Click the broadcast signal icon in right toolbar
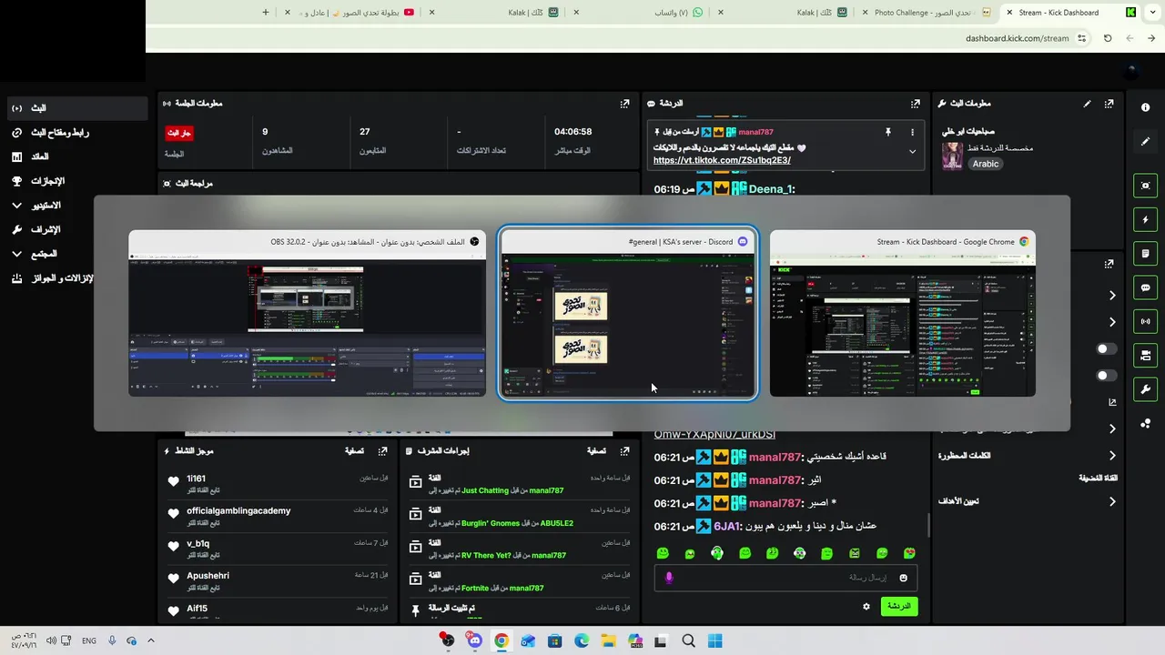Screen dimensions: 1165x655 (1145, 321)
